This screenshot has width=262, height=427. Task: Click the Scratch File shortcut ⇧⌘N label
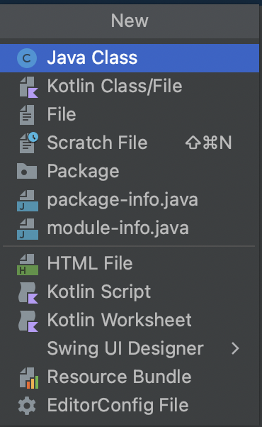[x=208, y=143]
